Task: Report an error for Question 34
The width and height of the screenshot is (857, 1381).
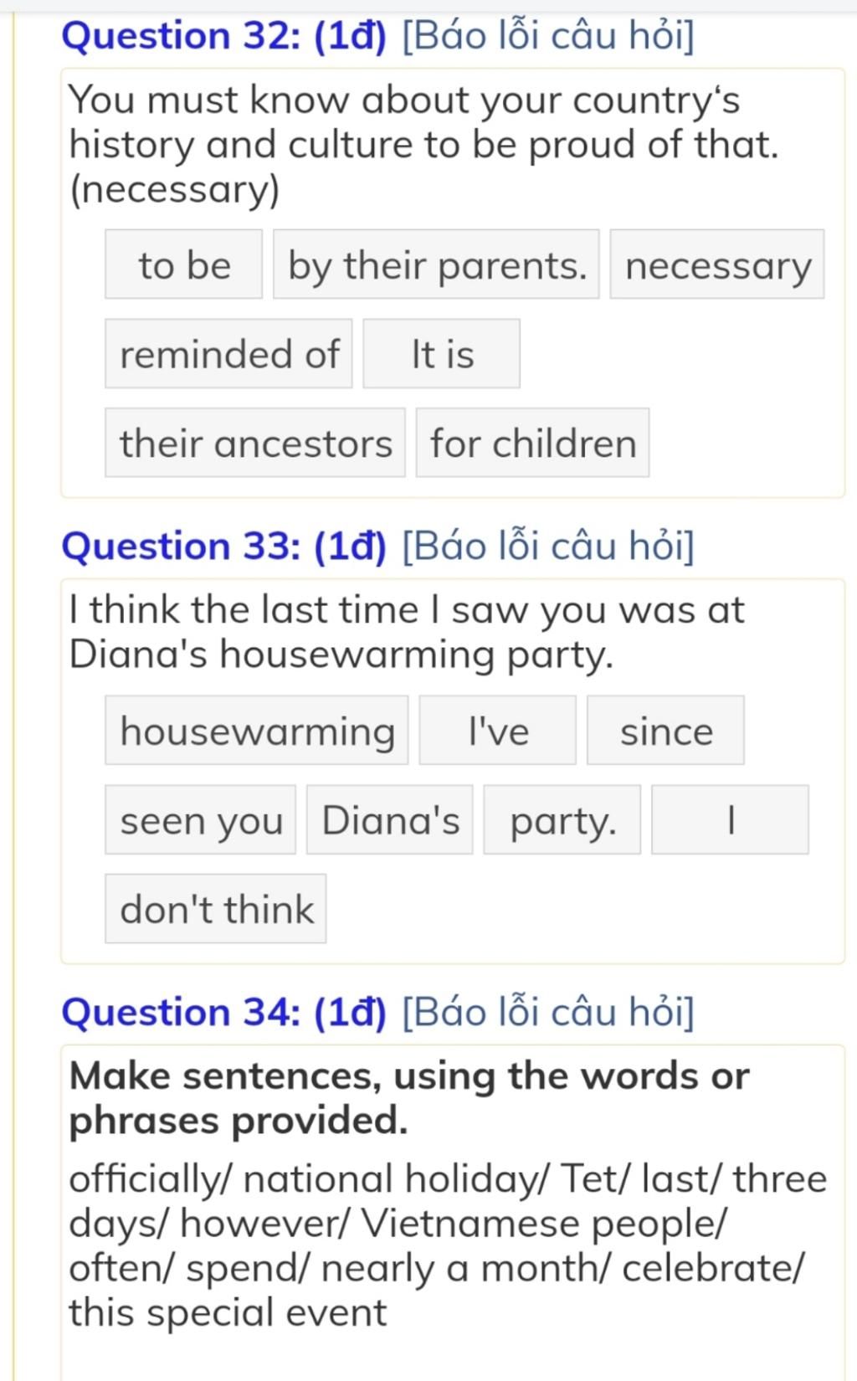Action: (548, 1013)
